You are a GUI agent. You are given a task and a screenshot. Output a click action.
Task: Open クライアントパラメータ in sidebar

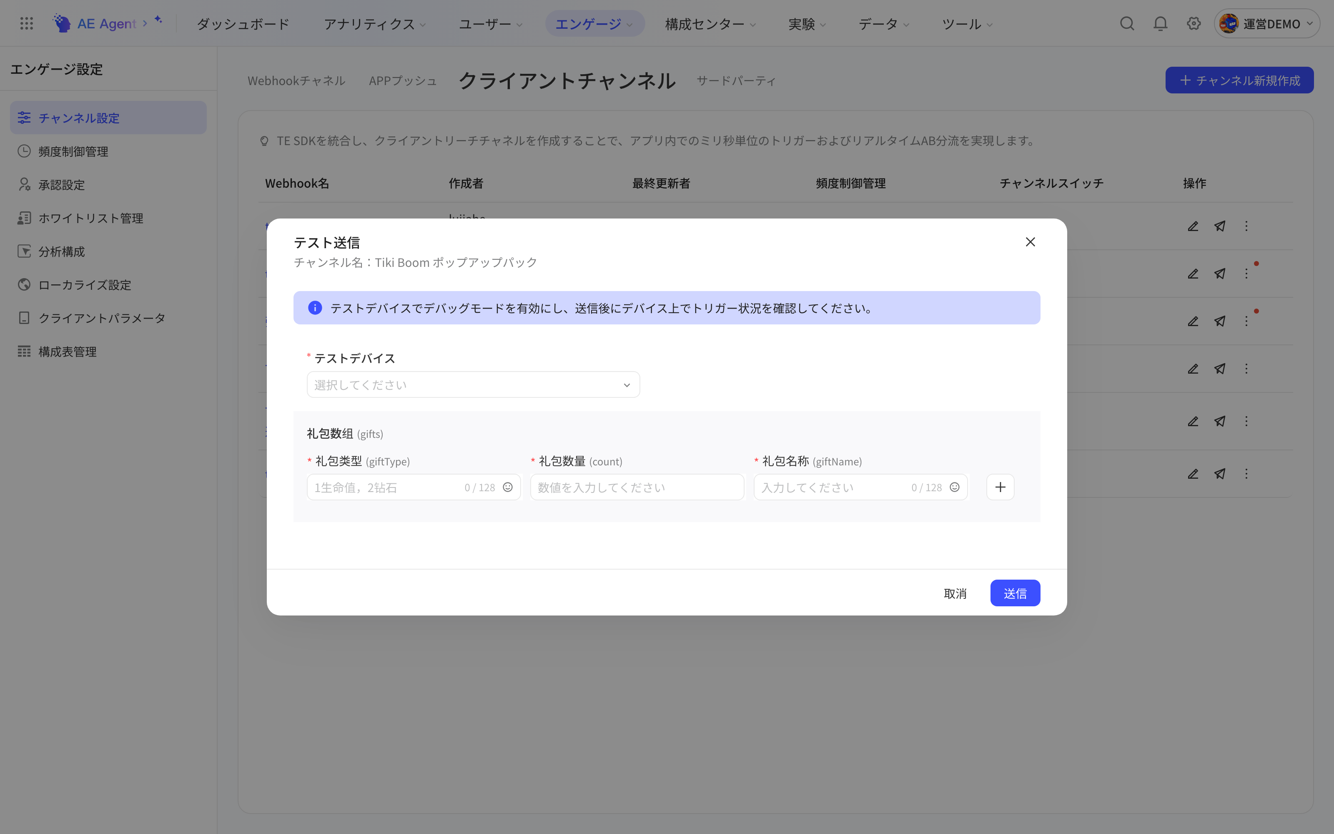[x=108, y=318]
